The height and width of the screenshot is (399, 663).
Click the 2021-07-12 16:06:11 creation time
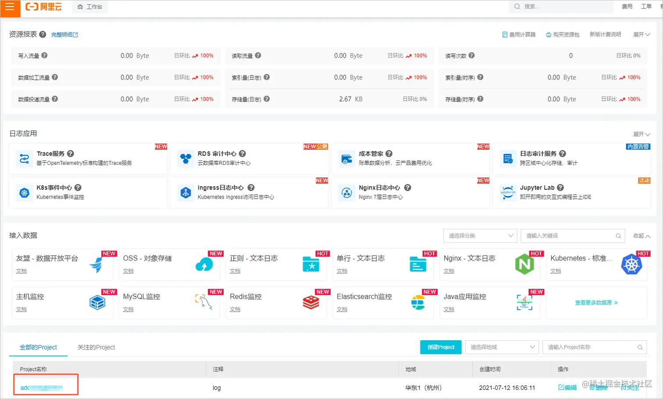click(507, 388)
